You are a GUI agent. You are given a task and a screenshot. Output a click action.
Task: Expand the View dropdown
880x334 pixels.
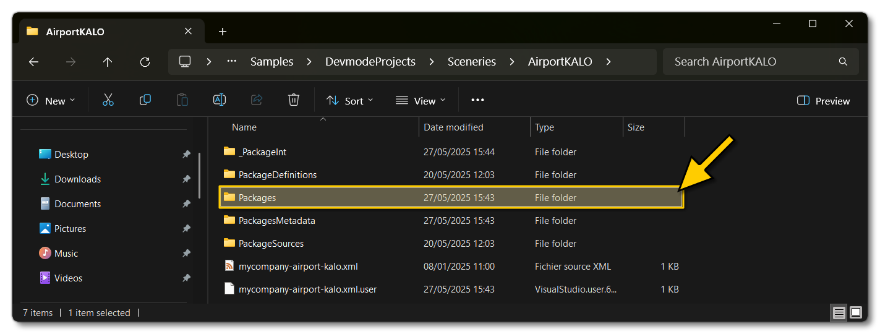point(421,101)
